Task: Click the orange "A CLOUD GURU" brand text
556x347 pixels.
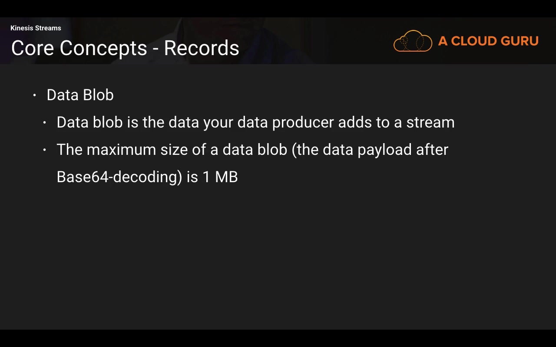Action: [x=488, y=41]
